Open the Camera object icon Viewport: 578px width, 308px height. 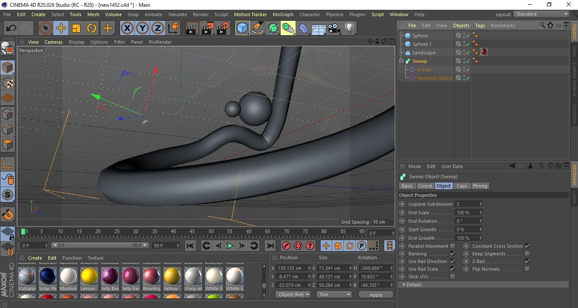tap(334, 28)
